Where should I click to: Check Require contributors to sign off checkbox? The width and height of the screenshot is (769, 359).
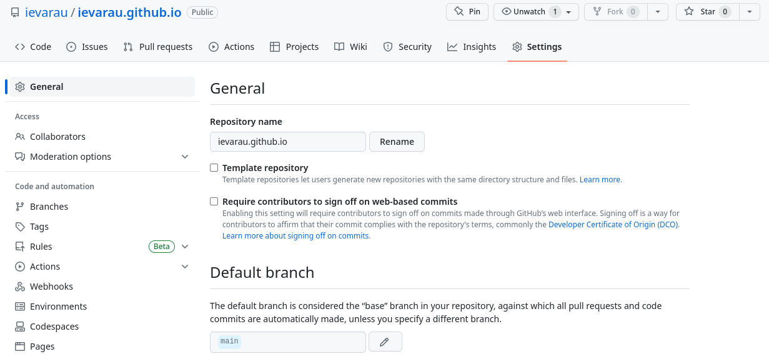click(x=214, y=202)
